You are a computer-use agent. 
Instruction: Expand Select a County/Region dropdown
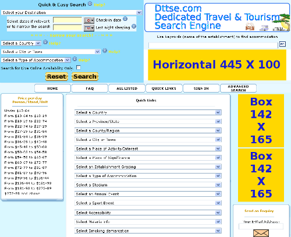pos(148,130)
